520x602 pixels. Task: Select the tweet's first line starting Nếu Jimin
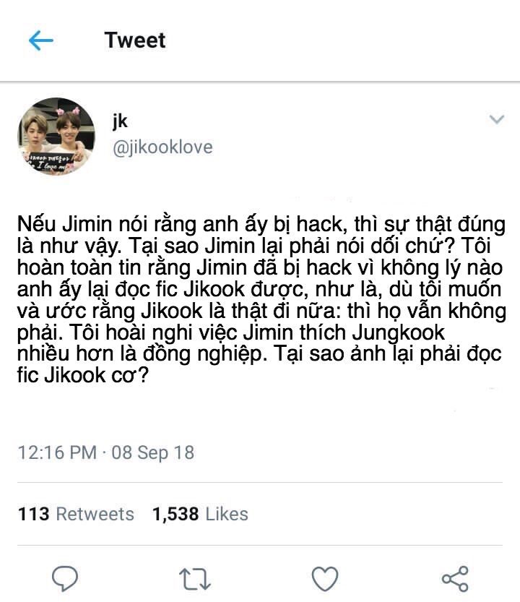[x=261, y=225]
